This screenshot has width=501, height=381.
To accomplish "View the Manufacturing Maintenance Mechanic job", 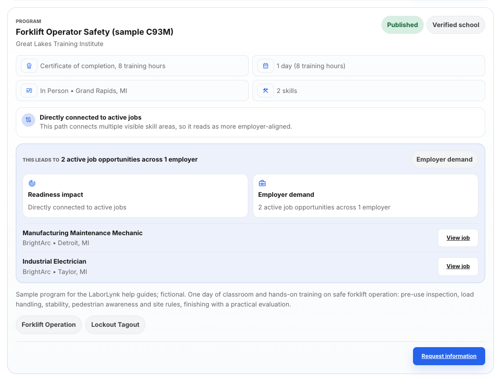I will pos(458,238).
